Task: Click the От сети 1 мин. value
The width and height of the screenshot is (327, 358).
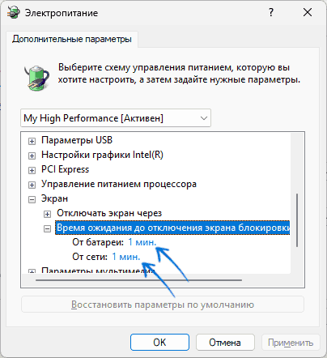Action: click(126, 257)
